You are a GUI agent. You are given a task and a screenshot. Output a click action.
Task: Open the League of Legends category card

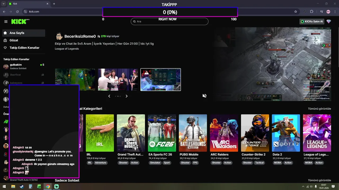click(317, 133)
